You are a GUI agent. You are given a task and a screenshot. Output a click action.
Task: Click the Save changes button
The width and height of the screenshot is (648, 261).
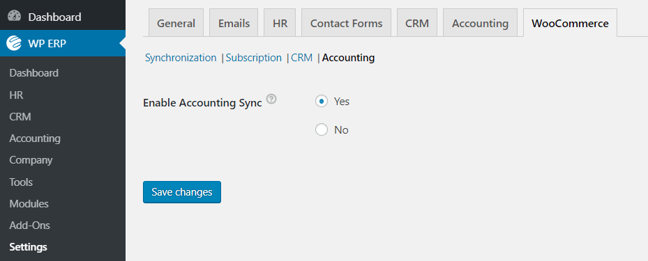[182, 192]
